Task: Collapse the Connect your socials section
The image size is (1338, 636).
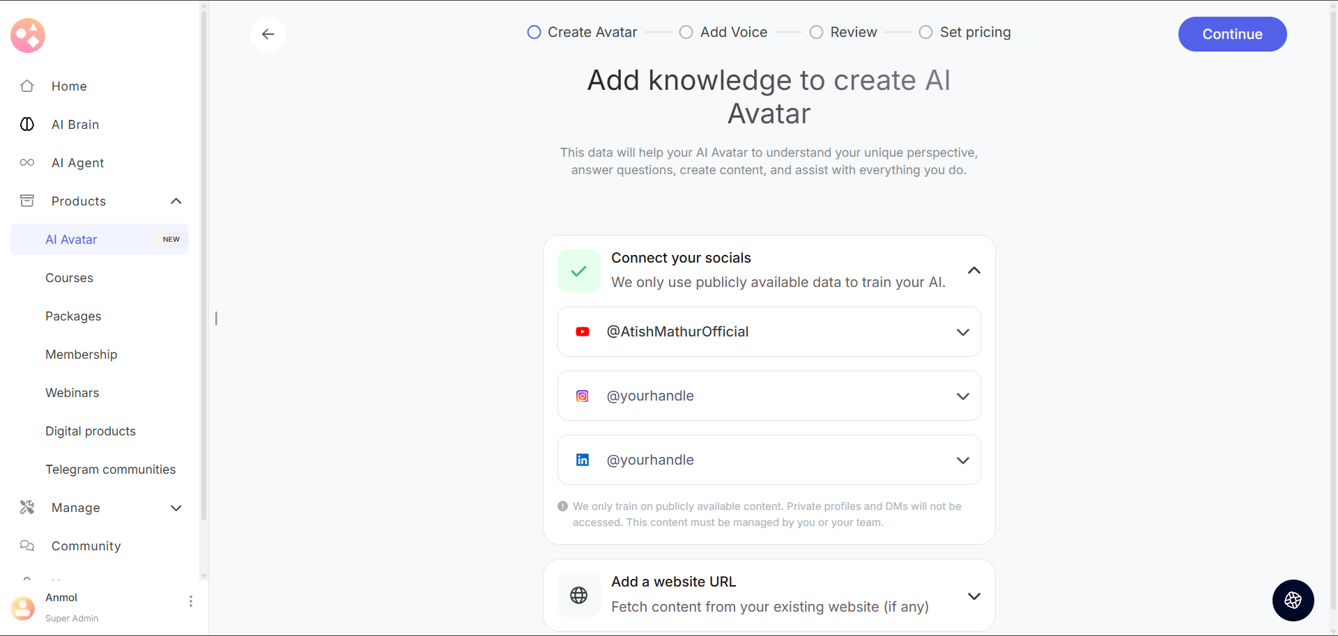Action: (x=974, y=270)
